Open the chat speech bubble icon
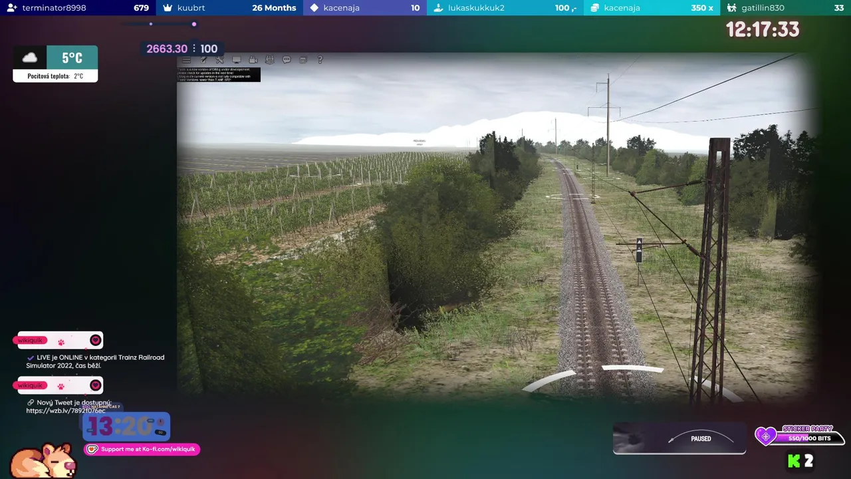Viewport: 851px width, 479px height. click(x=287, y=60)
